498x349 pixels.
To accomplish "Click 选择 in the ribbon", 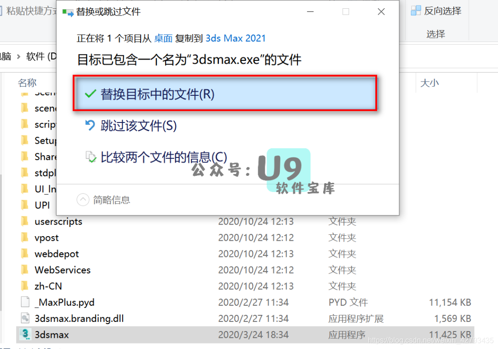I will [435, 34].
